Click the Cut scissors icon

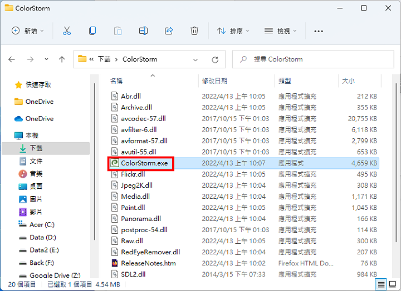pyautogui.click(x=67, y=31)
